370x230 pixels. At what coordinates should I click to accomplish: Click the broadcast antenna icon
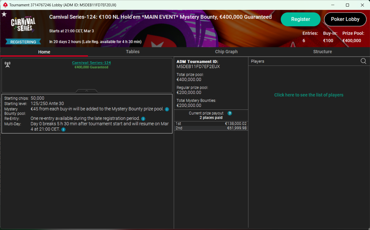click(x=8, y=65)
